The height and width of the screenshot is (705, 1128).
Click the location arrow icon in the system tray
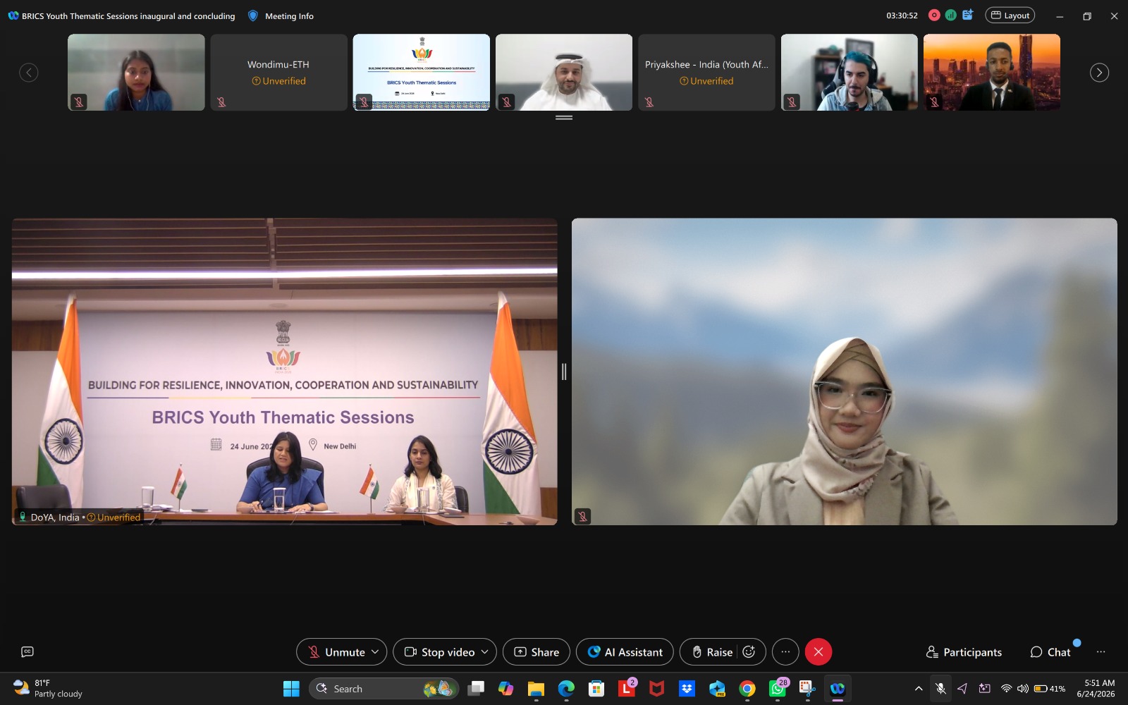tap(962, 689)
